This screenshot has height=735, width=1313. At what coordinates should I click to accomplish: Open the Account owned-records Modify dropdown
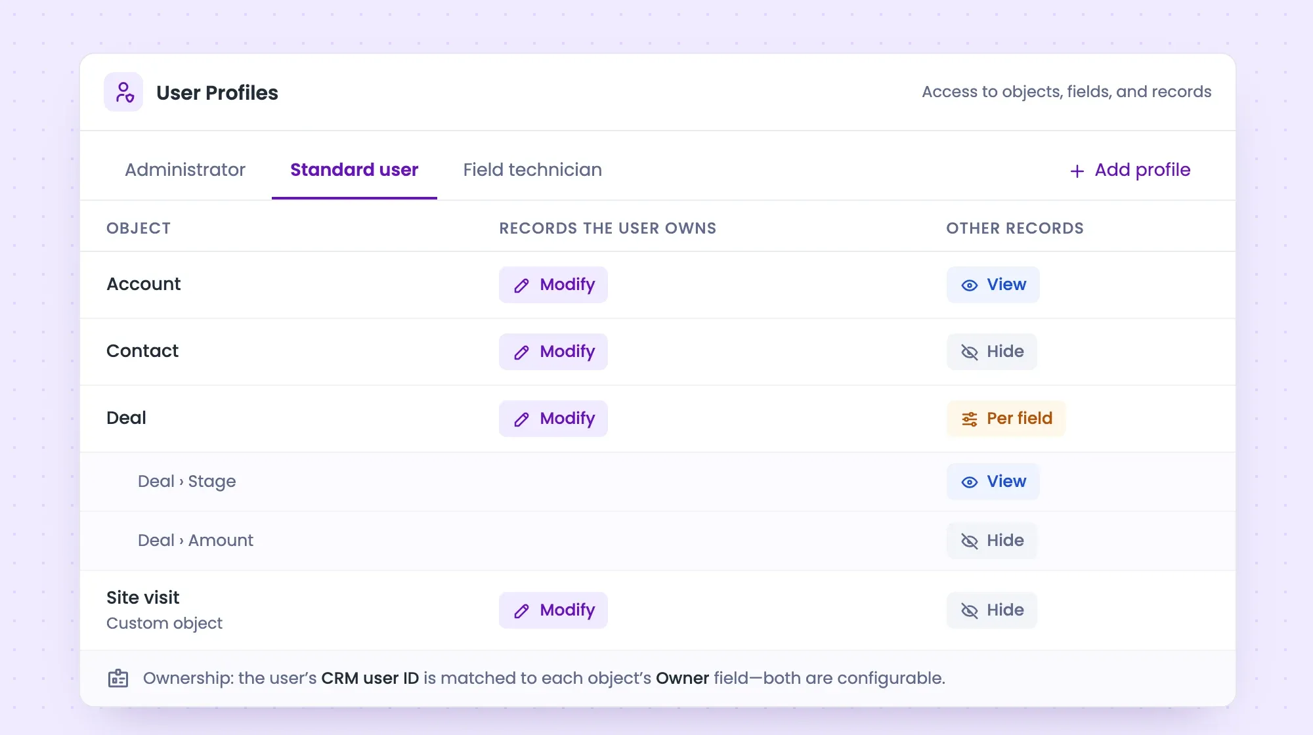click(x=553, y=285)
